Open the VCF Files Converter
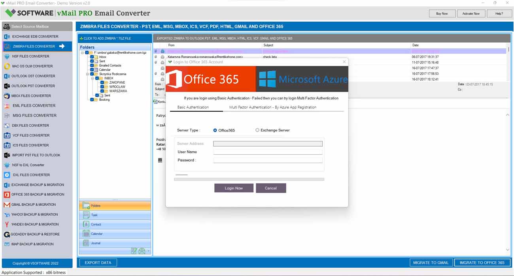514x276 pixels. click(x=37, y=135)
